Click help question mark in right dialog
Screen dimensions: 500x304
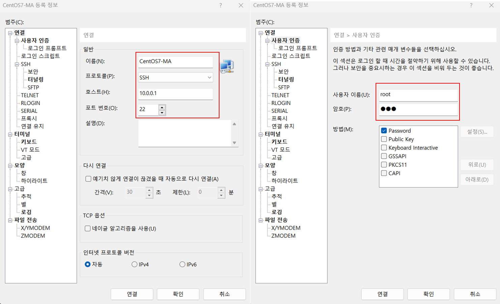(x=471, y=5)
